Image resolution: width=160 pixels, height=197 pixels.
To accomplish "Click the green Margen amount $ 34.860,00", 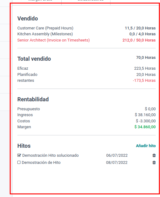I will [x=145, y=127].
